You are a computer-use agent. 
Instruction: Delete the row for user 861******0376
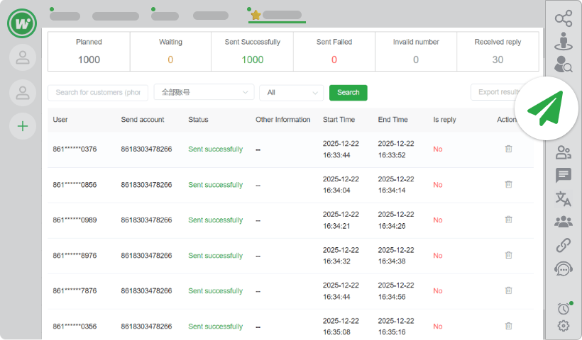click(x=508, y=149)
